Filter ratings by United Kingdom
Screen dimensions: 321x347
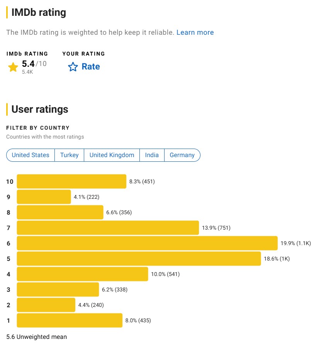(x=111, y=155)
